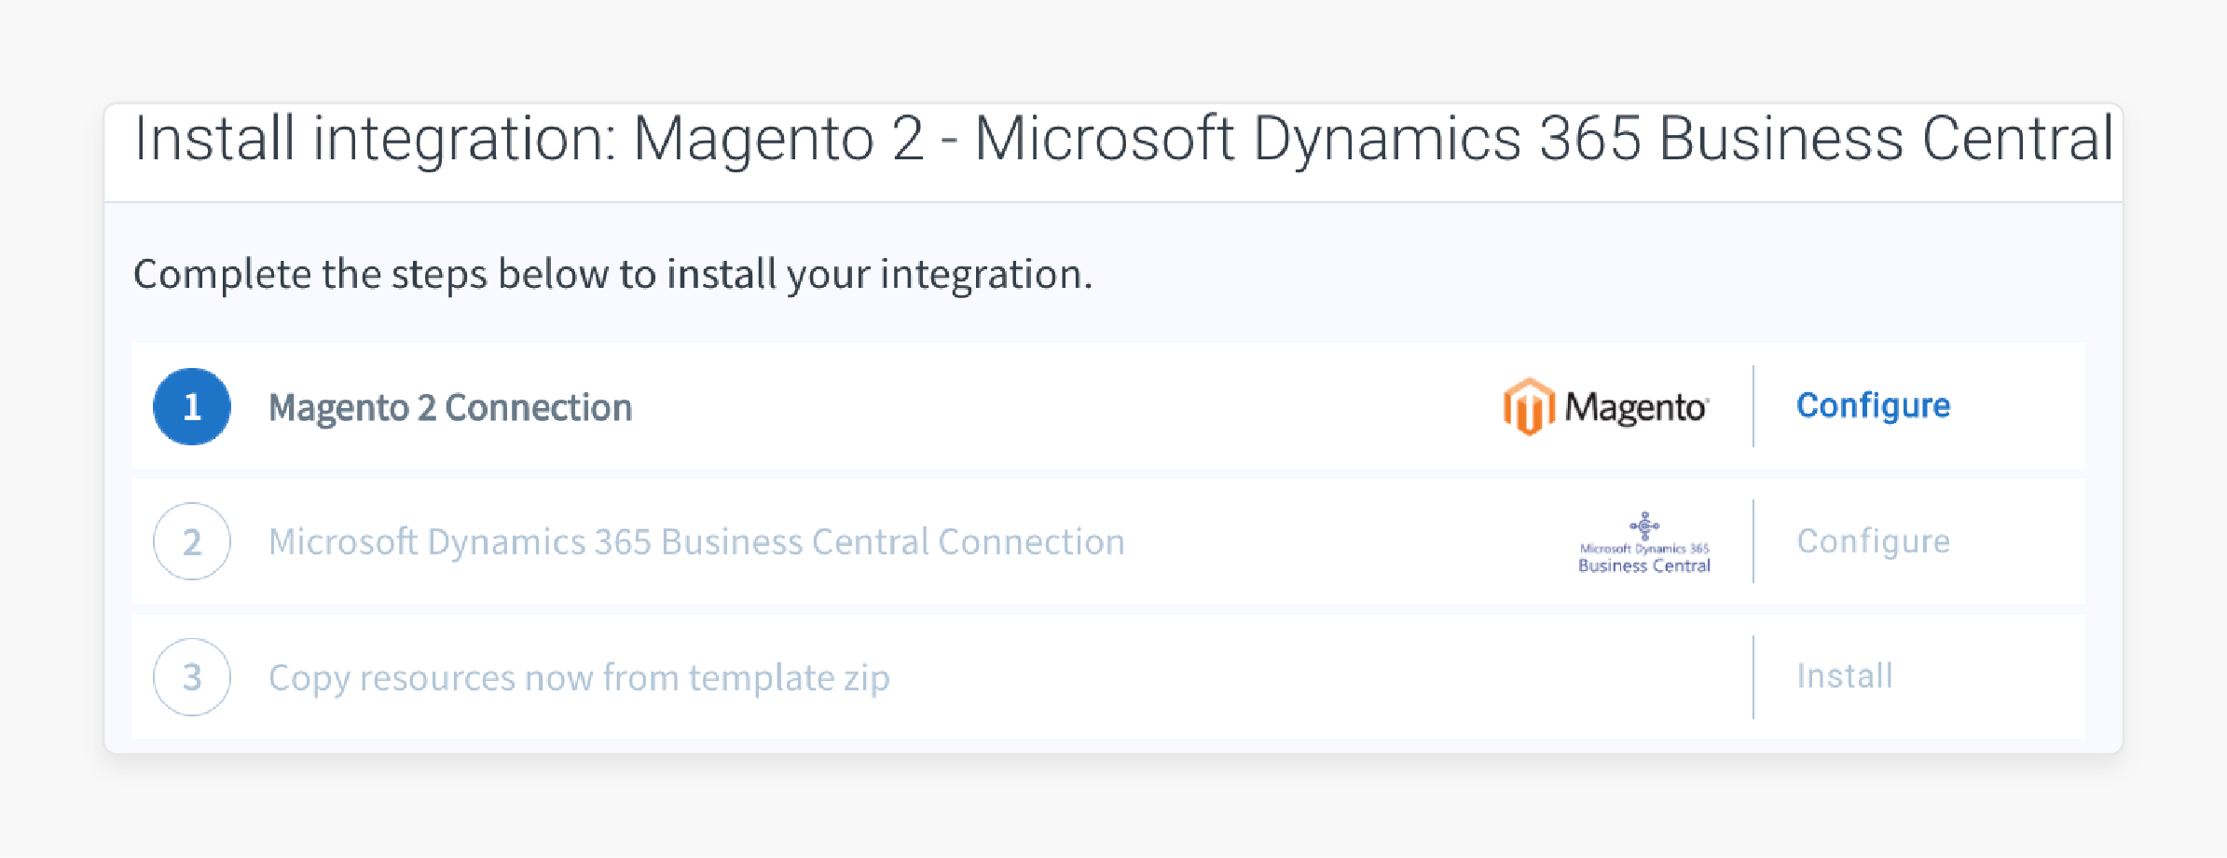Select the step 3 circle icon
This screenshot has height=858, width=2227.
[192, 676]
